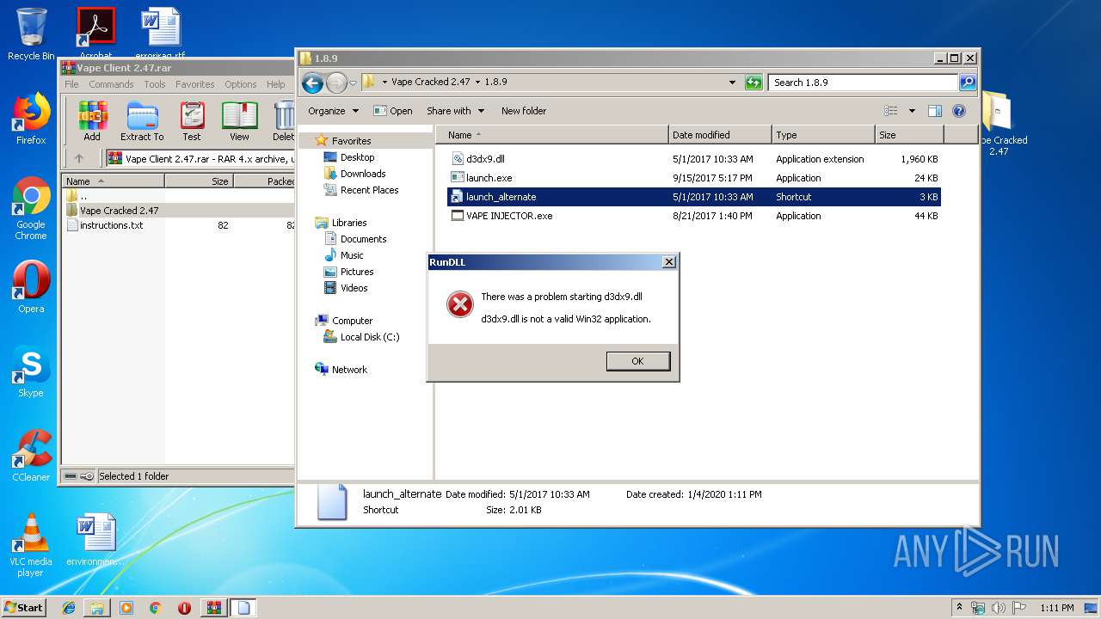Click Vape Cracked 2.47 breadcrumb in address bar
The image size is (1101, 619).
pos(430,83)
